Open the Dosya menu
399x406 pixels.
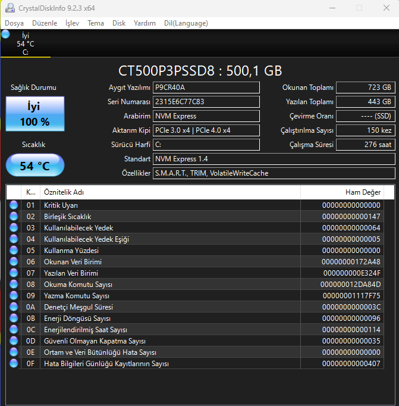[14, 23]
